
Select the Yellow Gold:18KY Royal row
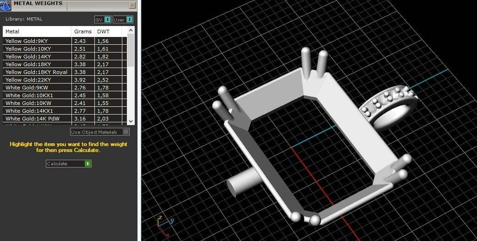(65, 72)
